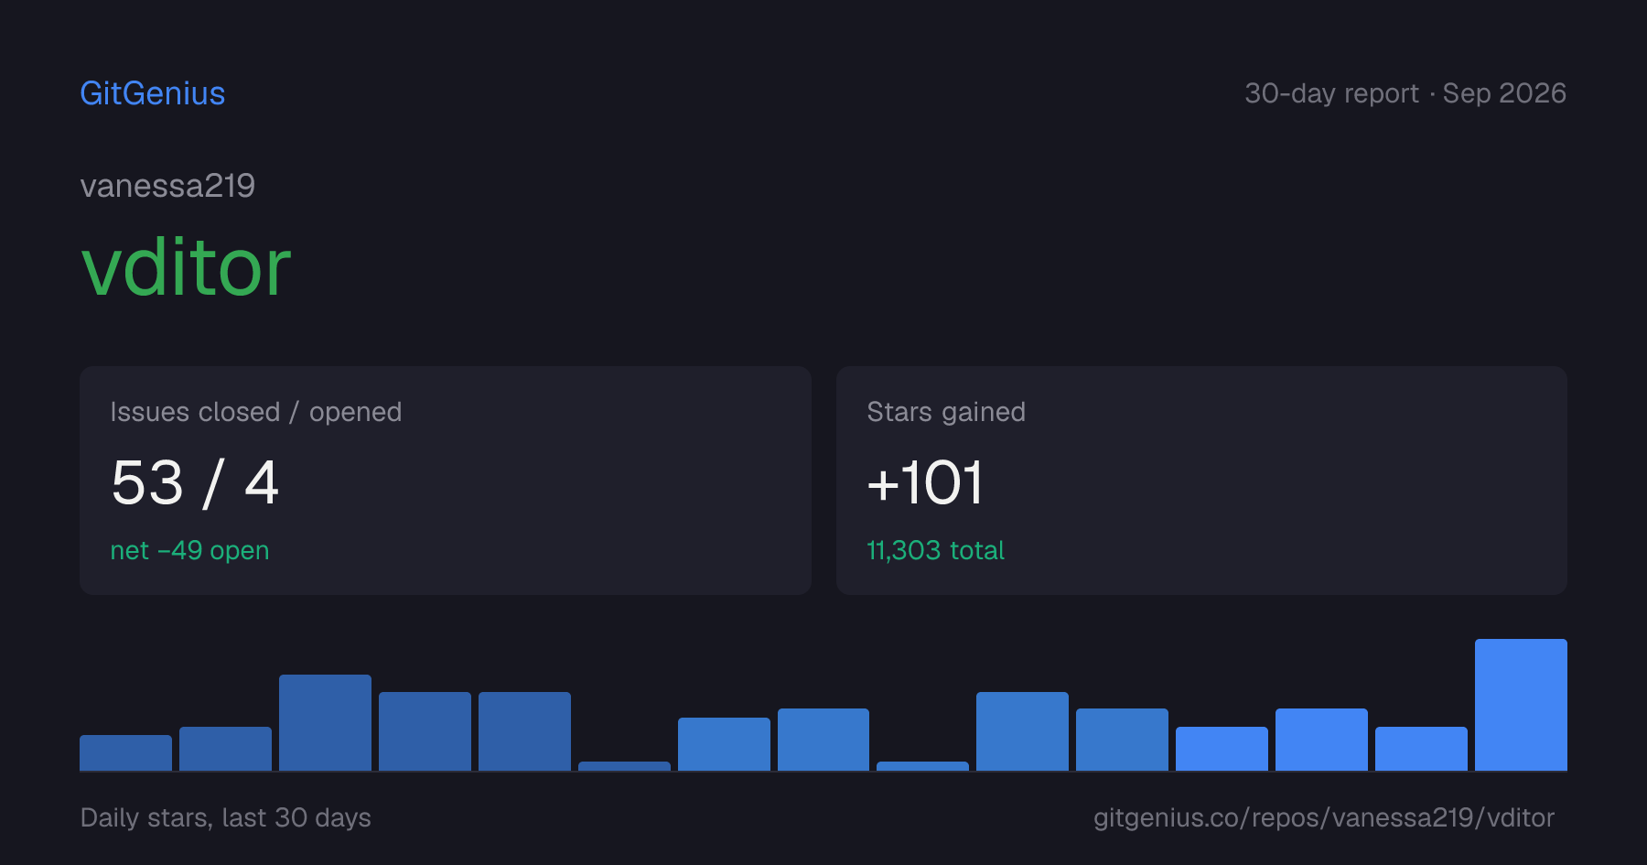Click the second very short bar in chart

click(x=922, y=766)
